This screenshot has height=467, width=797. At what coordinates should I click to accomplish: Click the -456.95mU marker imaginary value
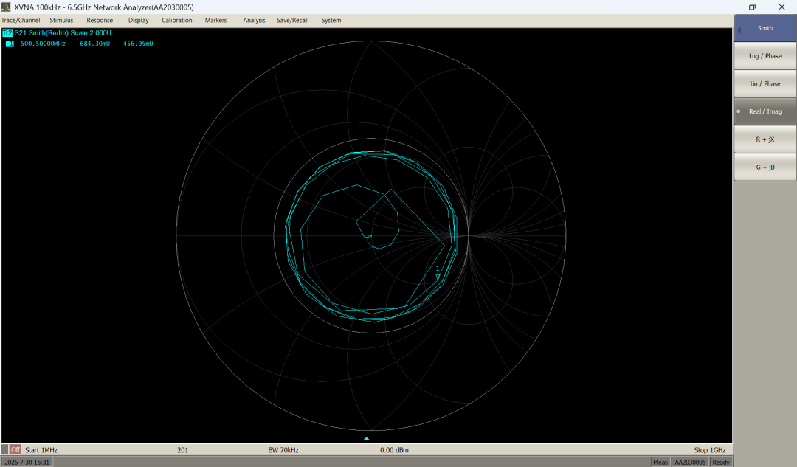click(x=137, y=44)
